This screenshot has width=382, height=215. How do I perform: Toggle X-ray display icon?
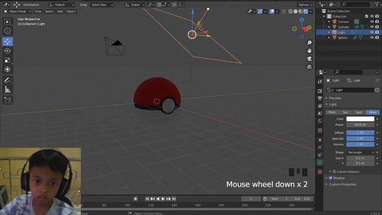pyautogui.click(x=284, y=11)
